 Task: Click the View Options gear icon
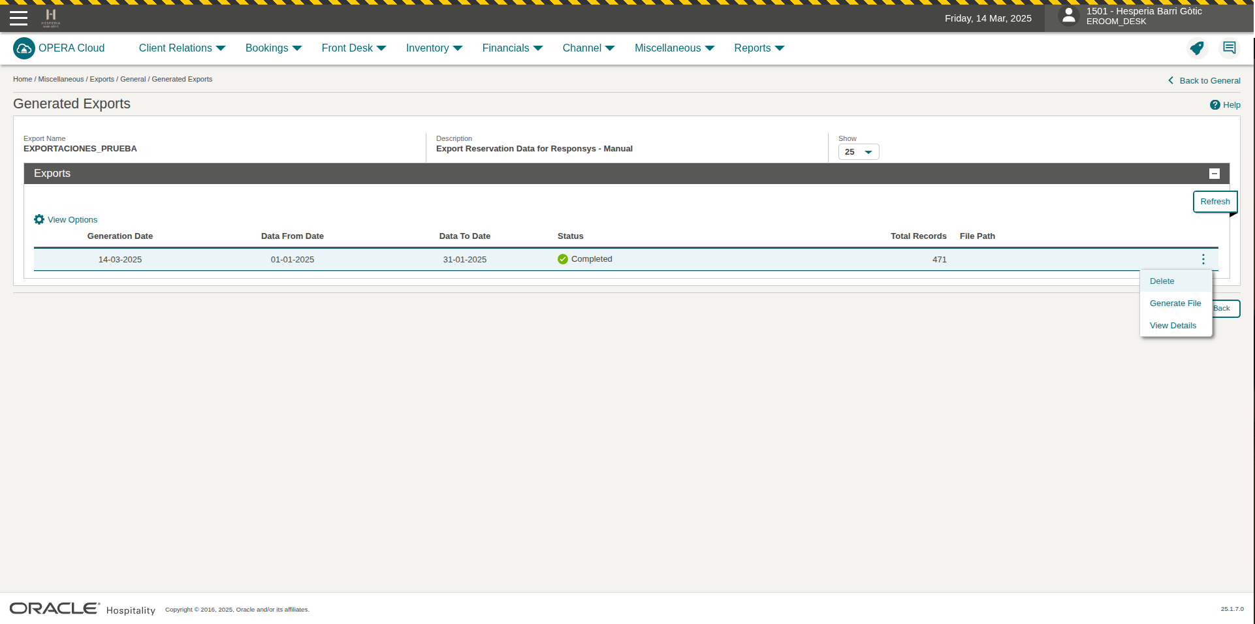39,220
